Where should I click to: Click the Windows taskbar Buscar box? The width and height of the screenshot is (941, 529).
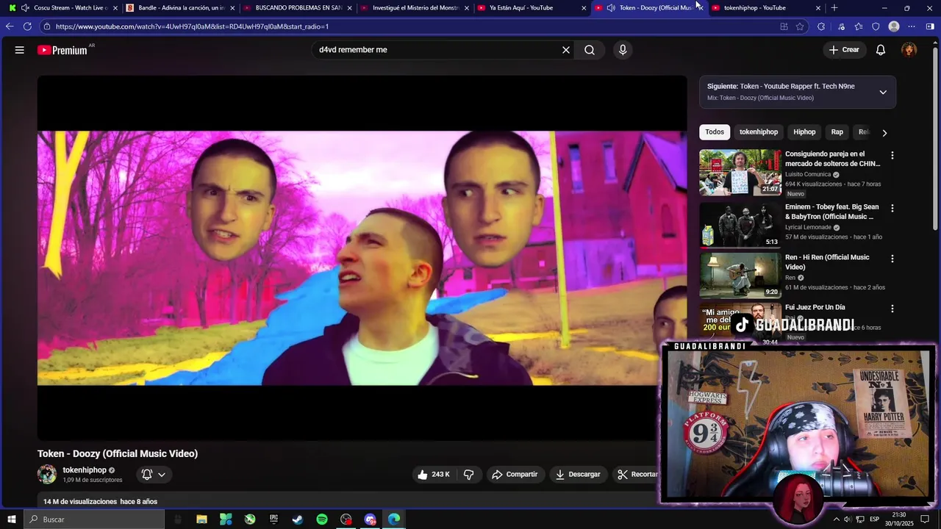click(x=93, y=519)
